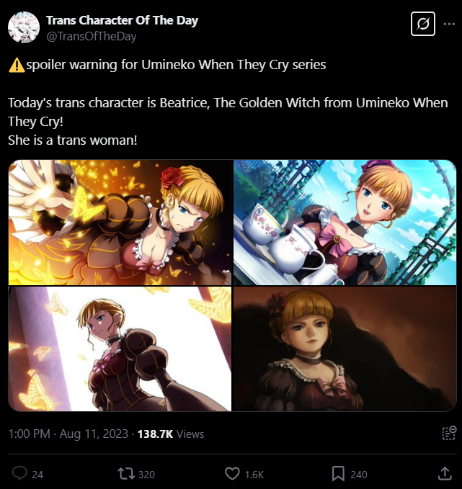Screen dimensions: 462x489
Task: Open top-left Beatrice golden butterflies image
Action: click(120, 223)
